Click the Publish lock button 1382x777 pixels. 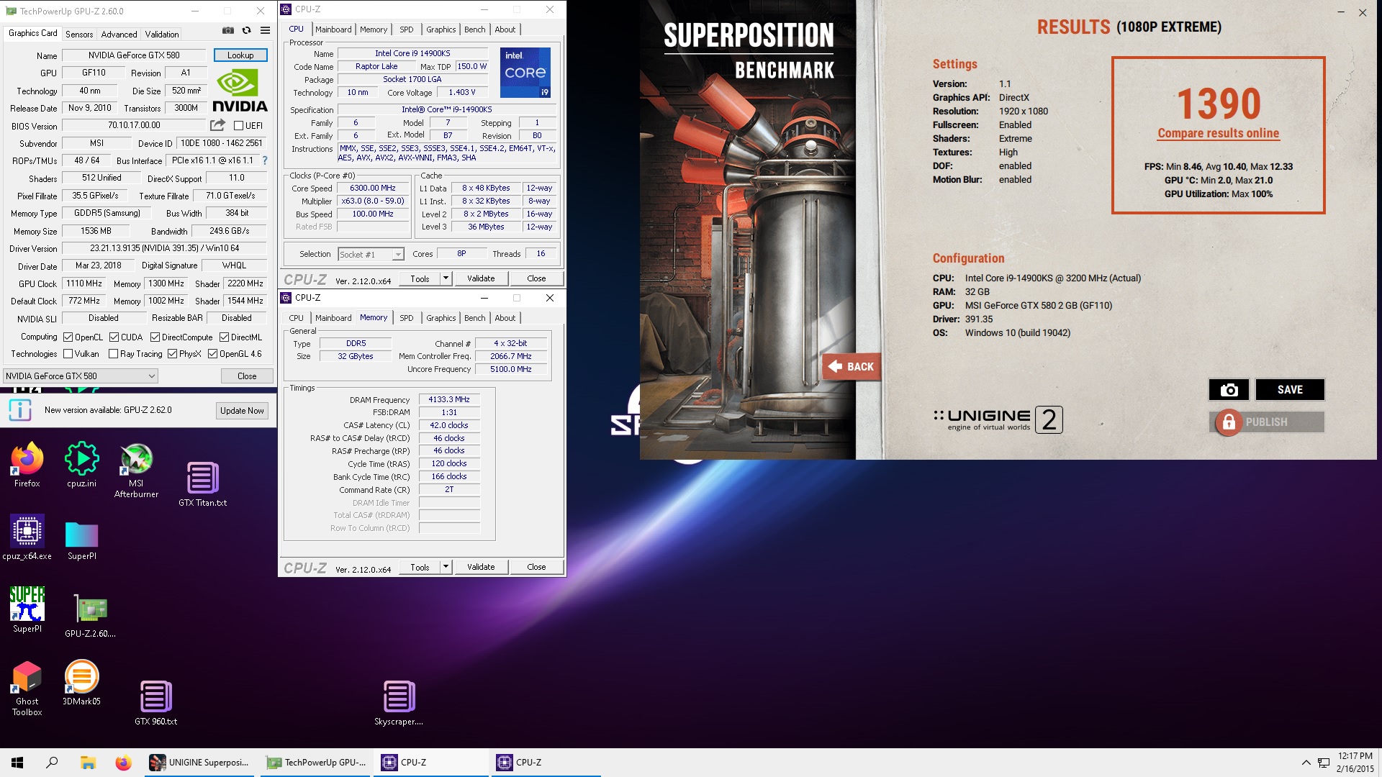click(1267, 422)
